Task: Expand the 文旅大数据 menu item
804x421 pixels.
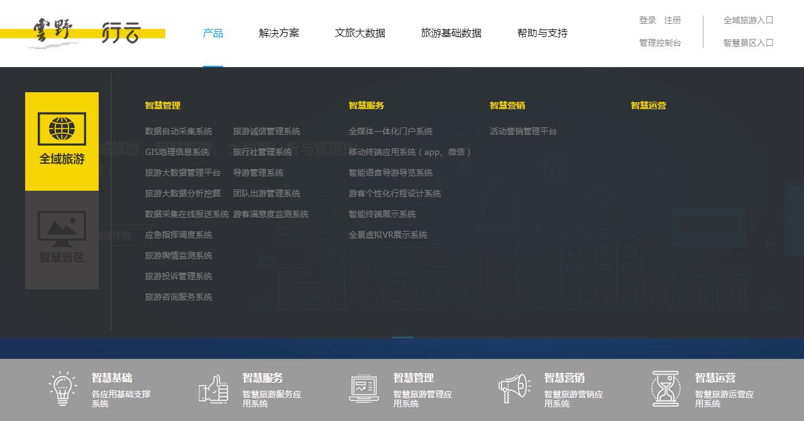Action: 360,33
